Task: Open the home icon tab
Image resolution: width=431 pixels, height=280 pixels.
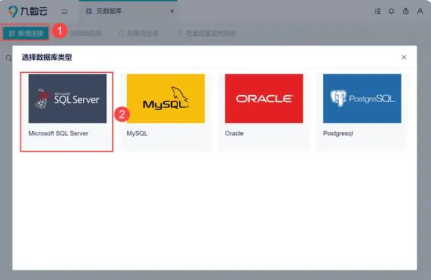Action: tap(64, 11)
